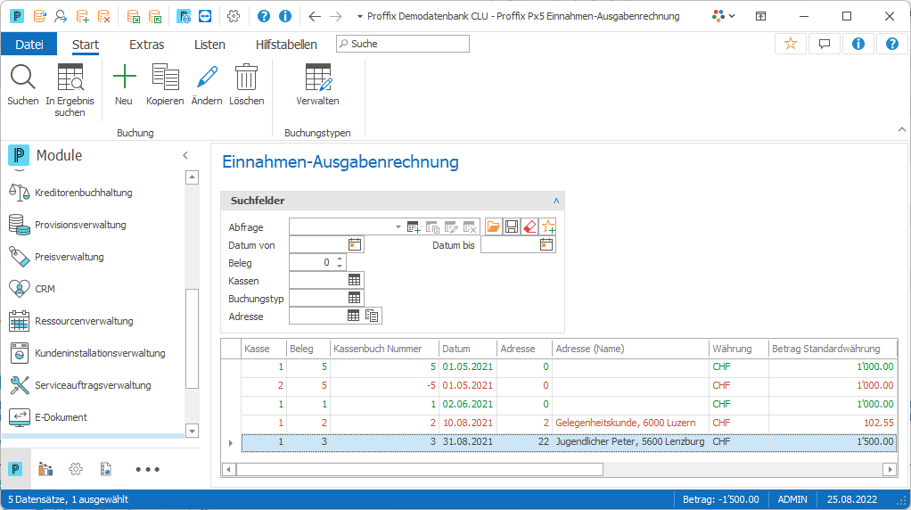Open the Adresse lookup table icon
The height and width of the screenshot is (510, 911).
(353, 316)
